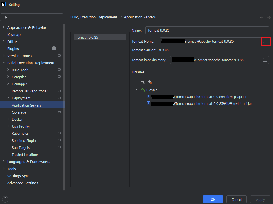Click the Build, Execution, Deployment breadcrumb
The height and width of the screenshot is (204, 273).
[94, 17]
